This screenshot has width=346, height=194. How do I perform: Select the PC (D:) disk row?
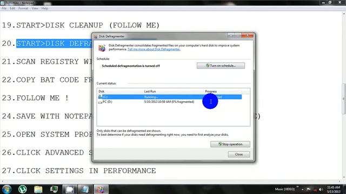click(x=170, y=102)
